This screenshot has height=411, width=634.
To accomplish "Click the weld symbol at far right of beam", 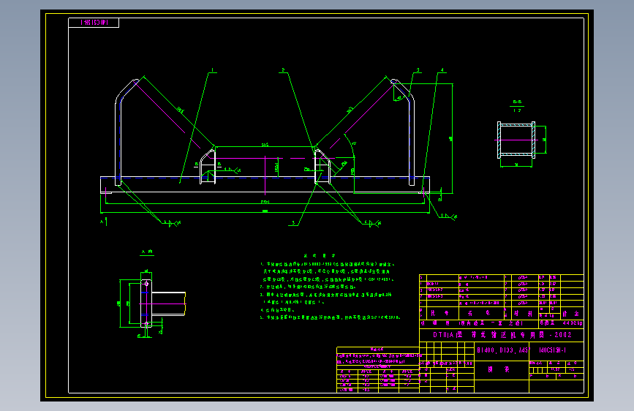I will [x=449, y=216].
